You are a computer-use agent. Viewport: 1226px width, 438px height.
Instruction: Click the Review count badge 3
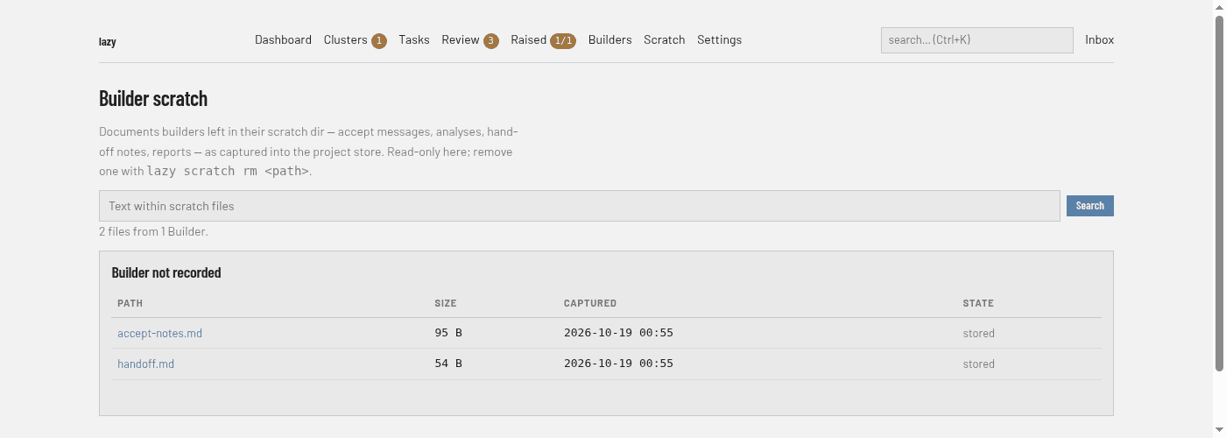(491, 40)
